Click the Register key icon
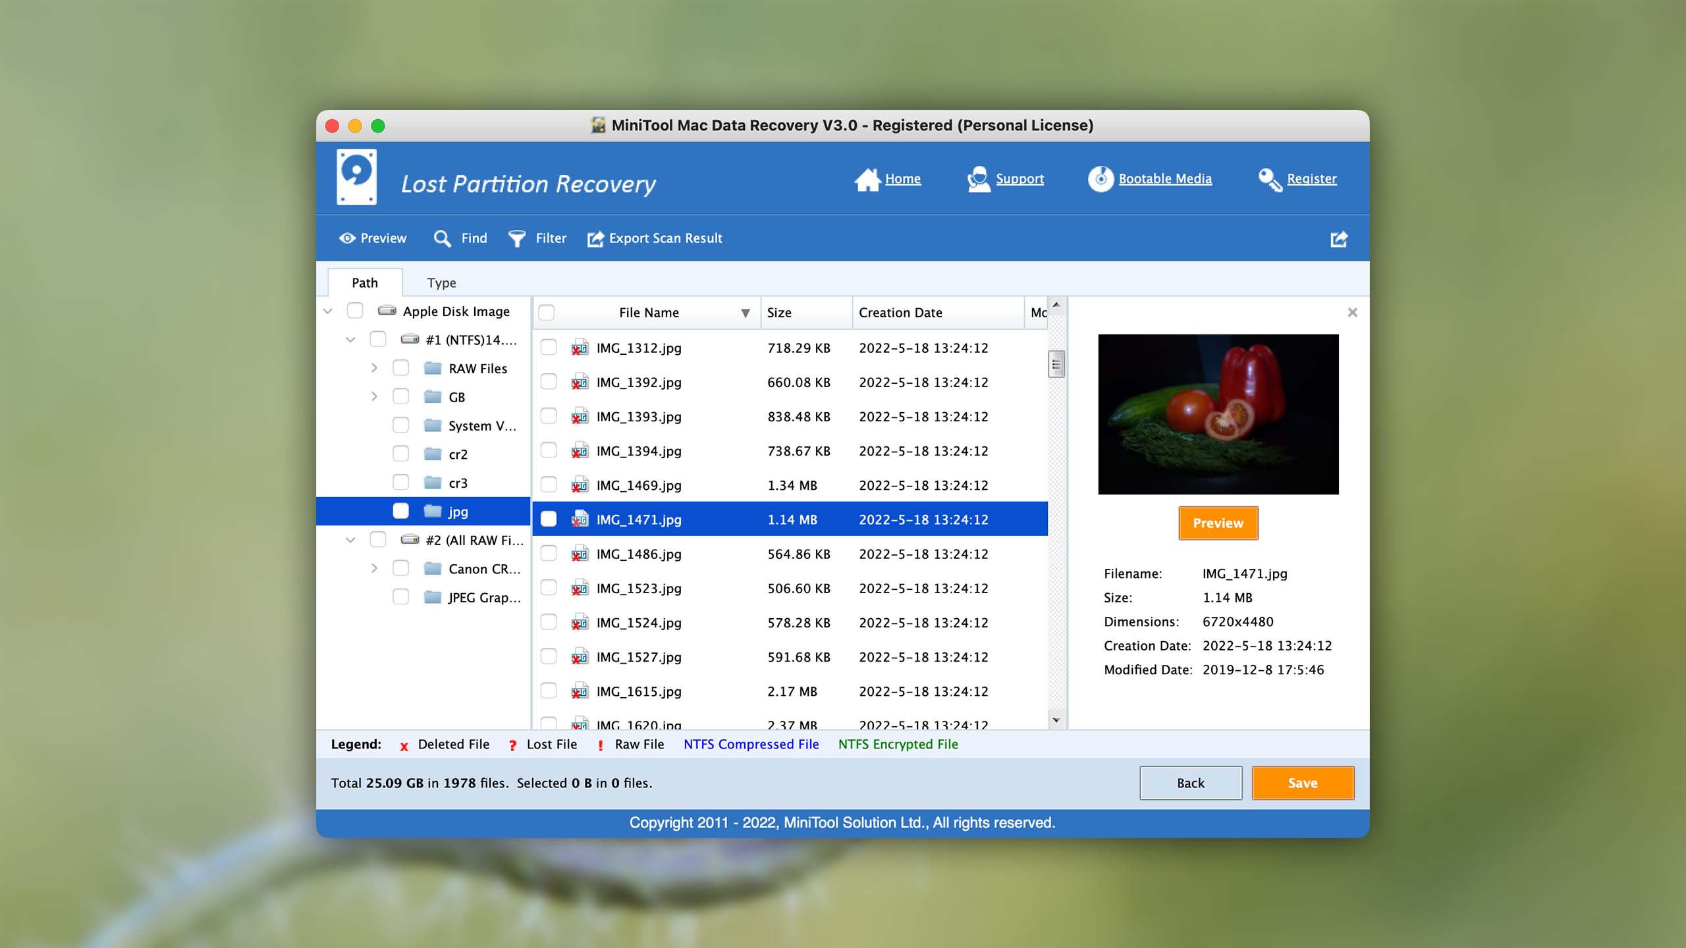 coord(1270,179)
